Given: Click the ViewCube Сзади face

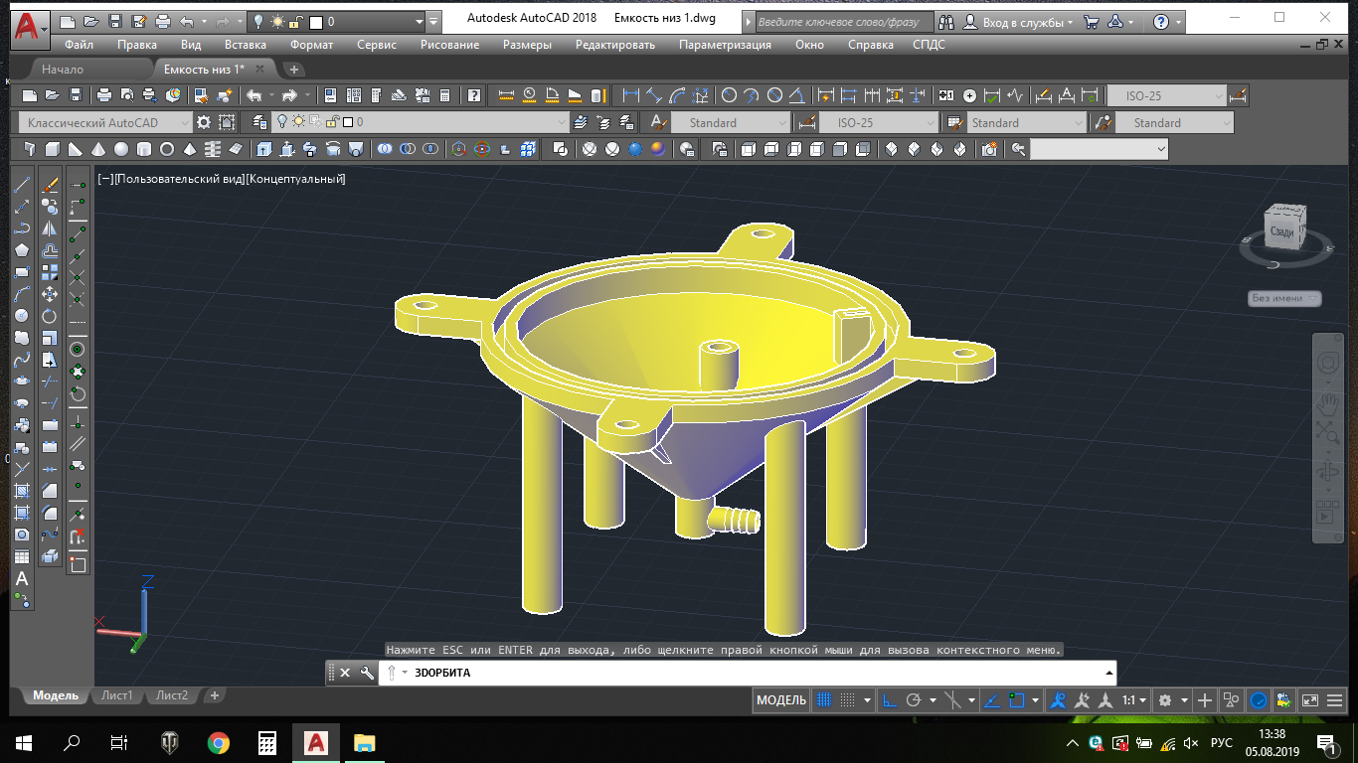Looking at the screenshot, I should click(1281, 231).
